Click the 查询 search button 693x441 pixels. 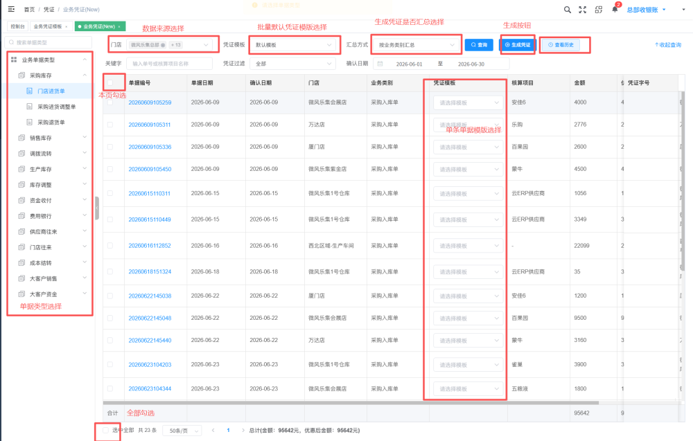pyautogui.click(x=479, y=44)
